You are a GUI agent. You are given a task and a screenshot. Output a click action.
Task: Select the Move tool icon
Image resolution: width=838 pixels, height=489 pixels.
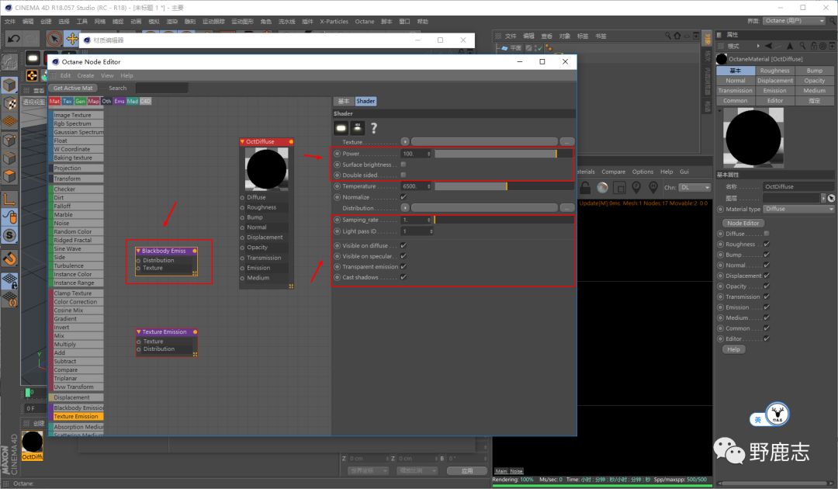72,38
